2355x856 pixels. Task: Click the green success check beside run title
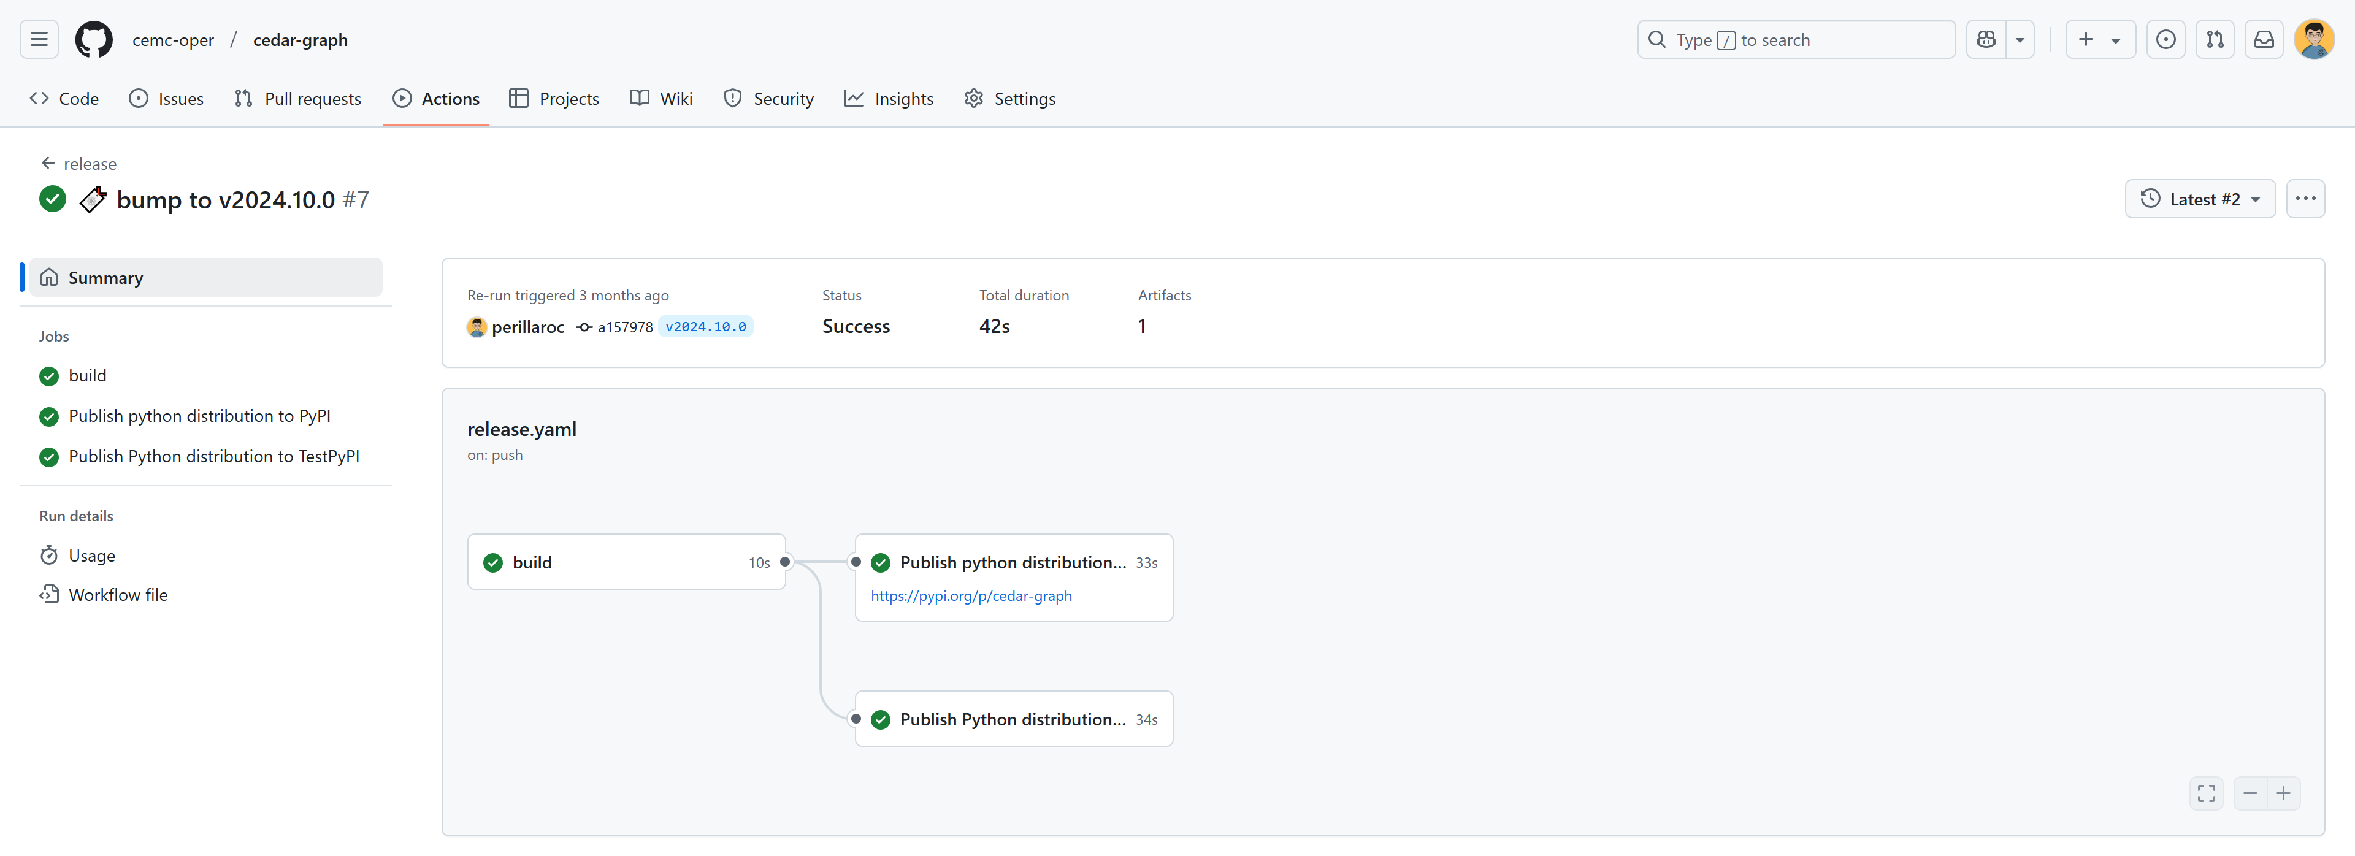[x=53, y=199]
